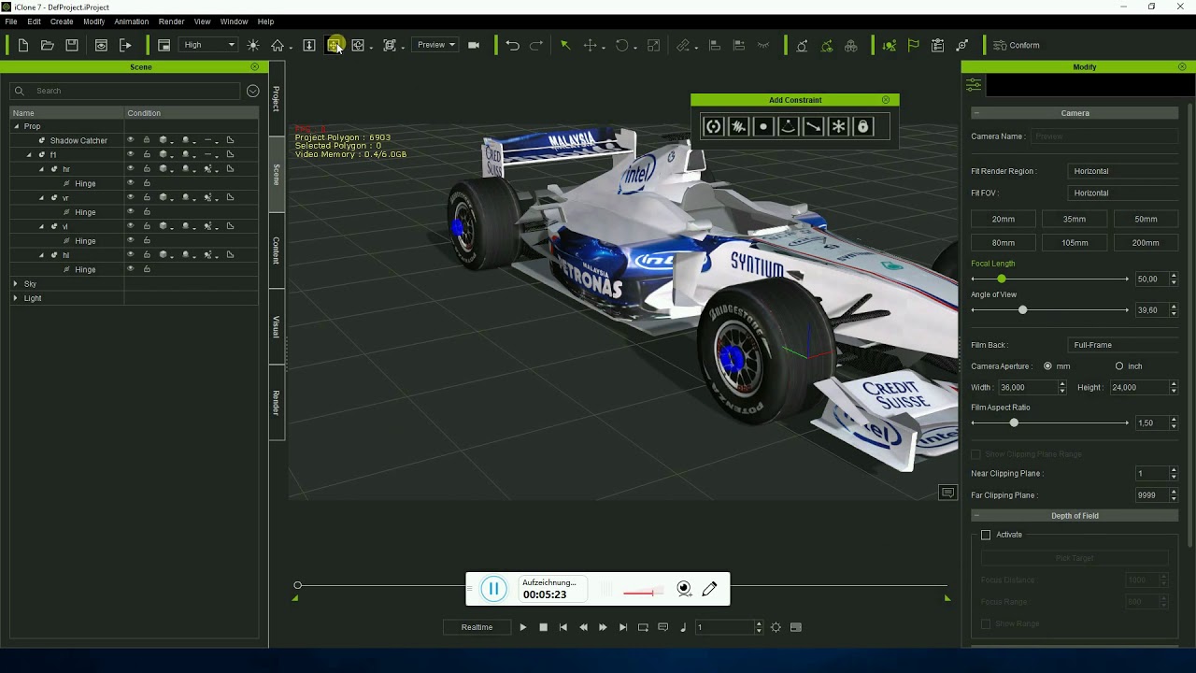The width and height of the screenshot is (1196, 673).
Task: Select the Scale tool
Action: pyautogui.click(x=653, y=45)
